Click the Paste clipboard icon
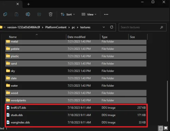Screen dimensions: 170x131 17,14
